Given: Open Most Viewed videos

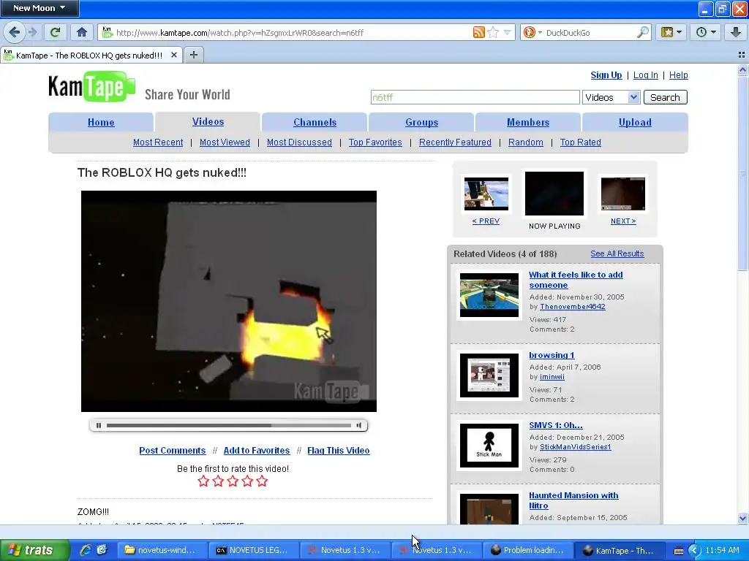Looking at the screenshot, I should point(225,142).
